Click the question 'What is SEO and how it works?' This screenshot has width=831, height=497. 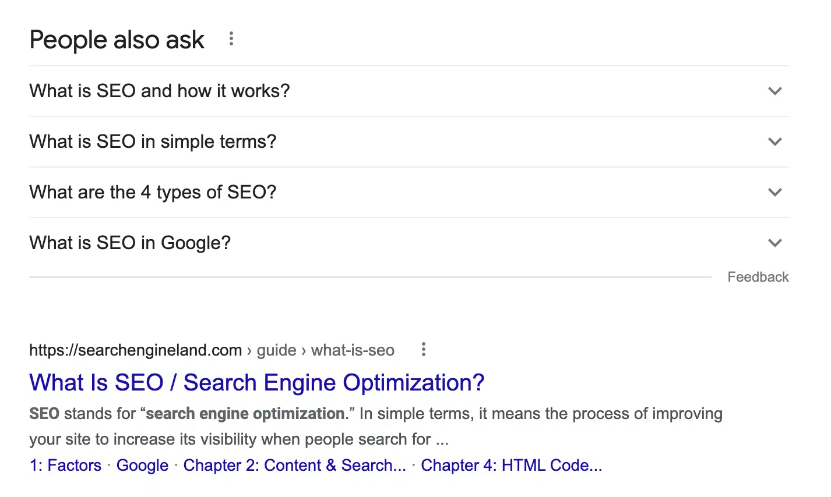pyautogui.click(x=159, y=91)
